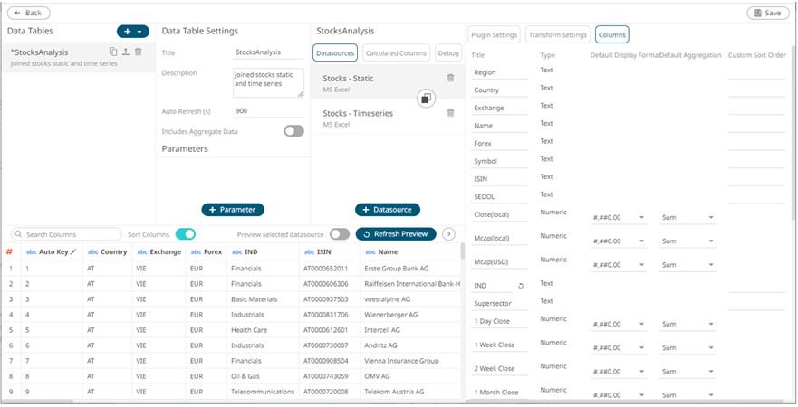Click the Refresh Preview button
Viewport: 798px width, 407px height.
(396, 234)
